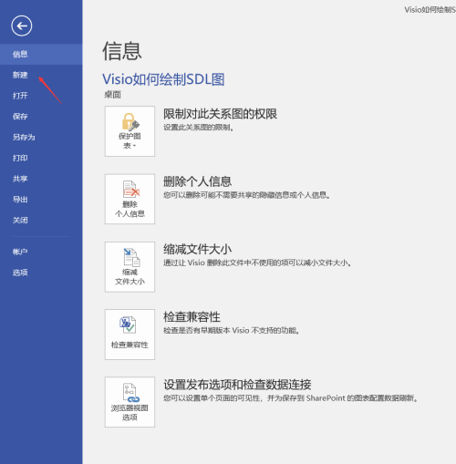Click the 检查兼容性 icon button

[x=130, y=335]
